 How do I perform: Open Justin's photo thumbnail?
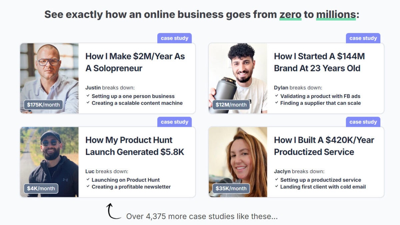(49, 78)
